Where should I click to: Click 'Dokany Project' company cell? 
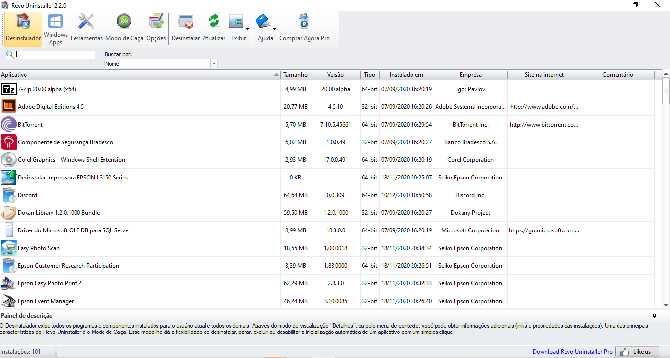pos(470,213)
